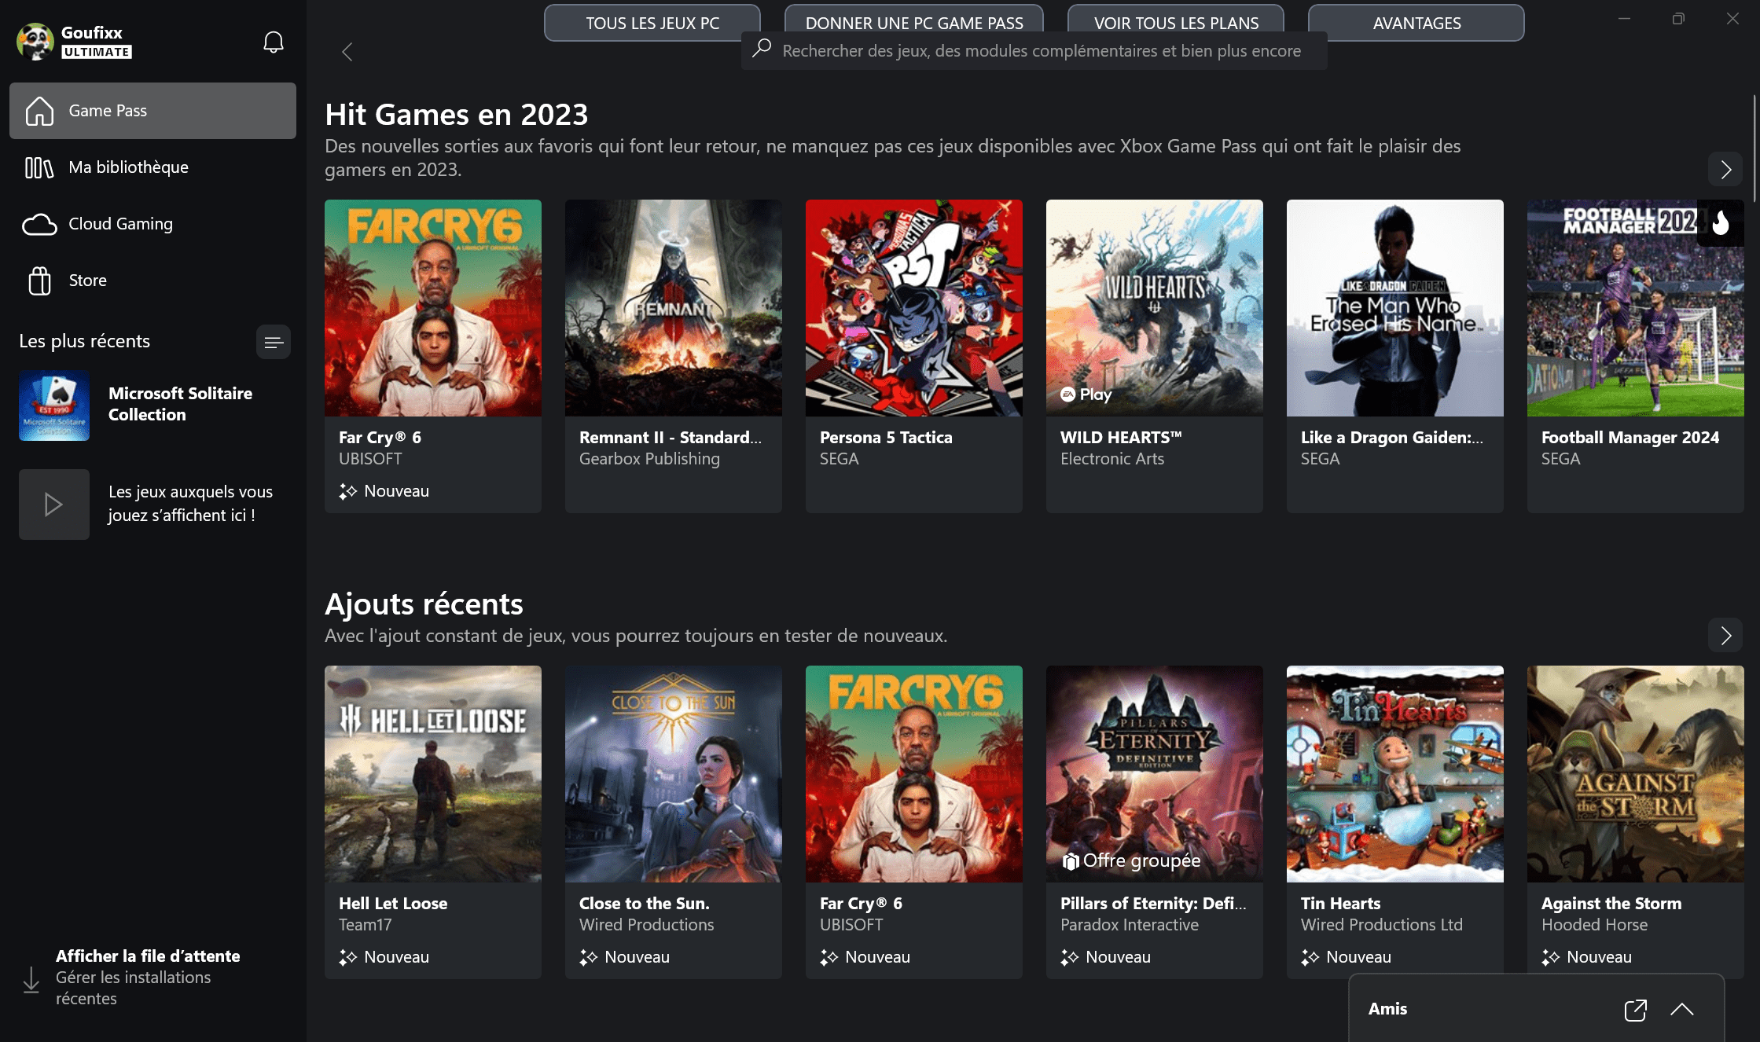Click the Cloud Gaming cloud icon

click(39, 225)
